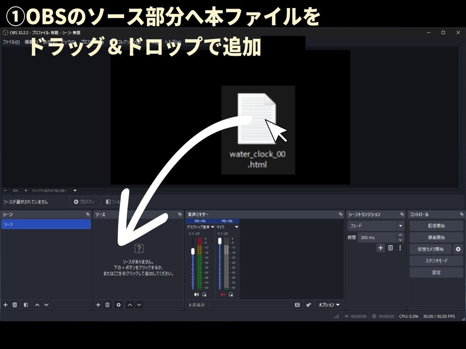466x349 pixels.
Task: Open source properties gear in ソース panel
Action: click(x=119, y=305)
